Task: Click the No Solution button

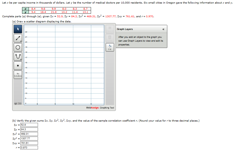Action: pyautogui.click(x=18, y=75)
